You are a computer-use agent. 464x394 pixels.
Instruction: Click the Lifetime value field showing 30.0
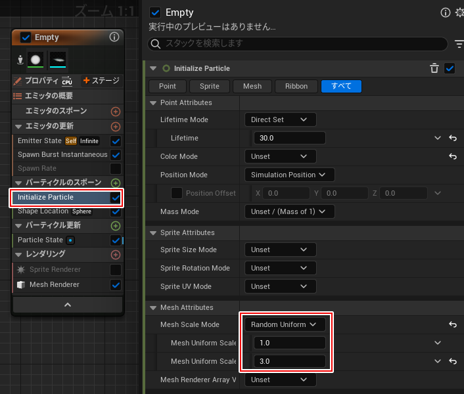tap(289, 138)
